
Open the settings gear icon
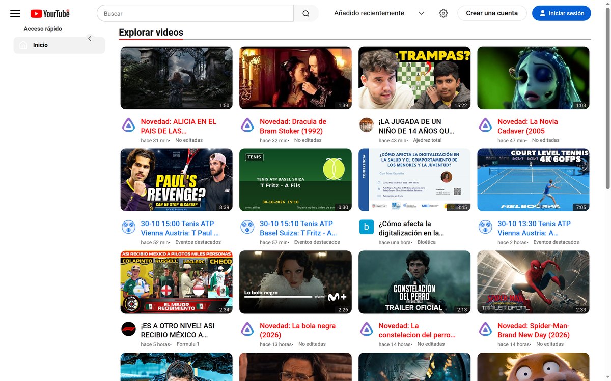pyautogui.click(x=443, y=13)
